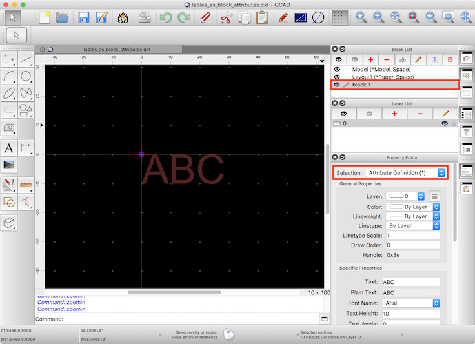Image resolution: width=475 pixels, height=344 pixels.
Task: Click the New Drawing icon
Action: coord(45,17)
